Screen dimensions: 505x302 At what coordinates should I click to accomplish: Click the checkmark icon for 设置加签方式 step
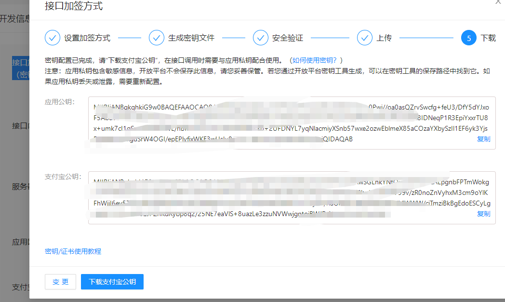(x=52, y=38)
